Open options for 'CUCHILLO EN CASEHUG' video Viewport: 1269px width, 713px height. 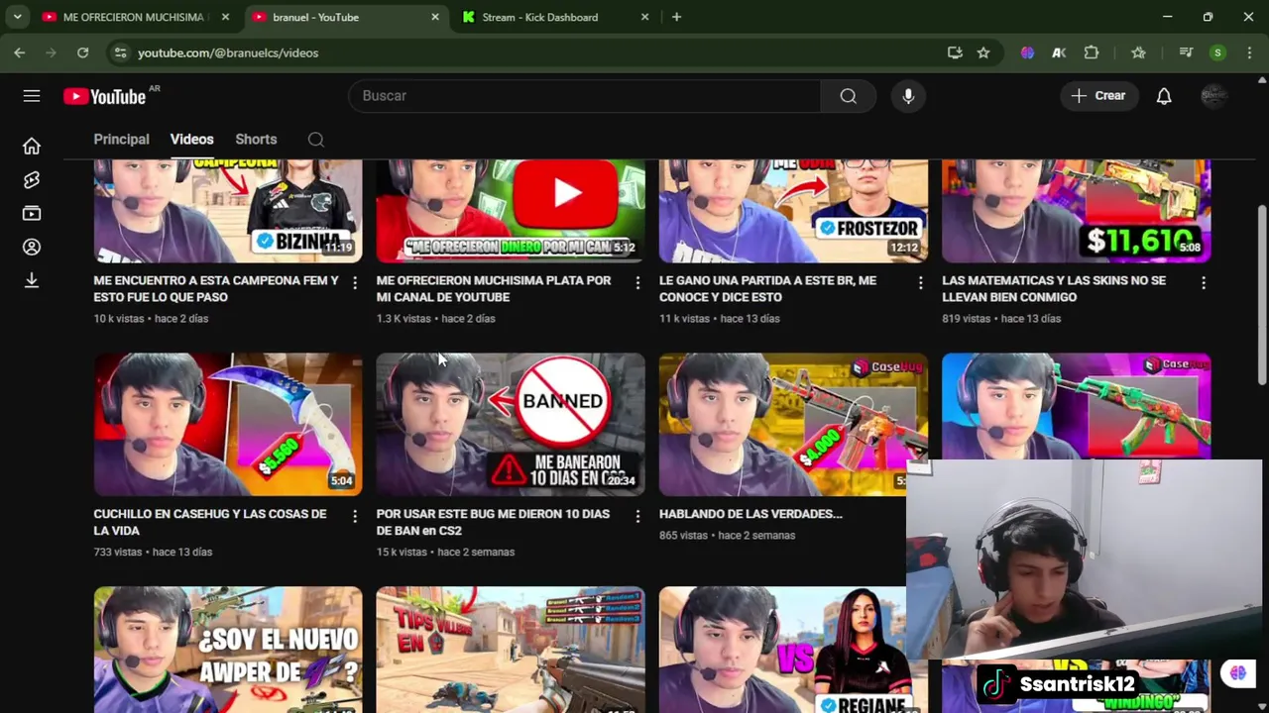click(355, 516)
